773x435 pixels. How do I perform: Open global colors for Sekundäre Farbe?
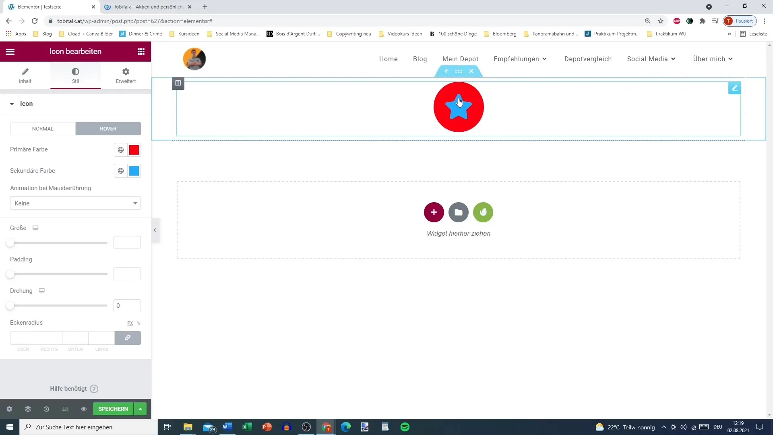pos(121,171)
